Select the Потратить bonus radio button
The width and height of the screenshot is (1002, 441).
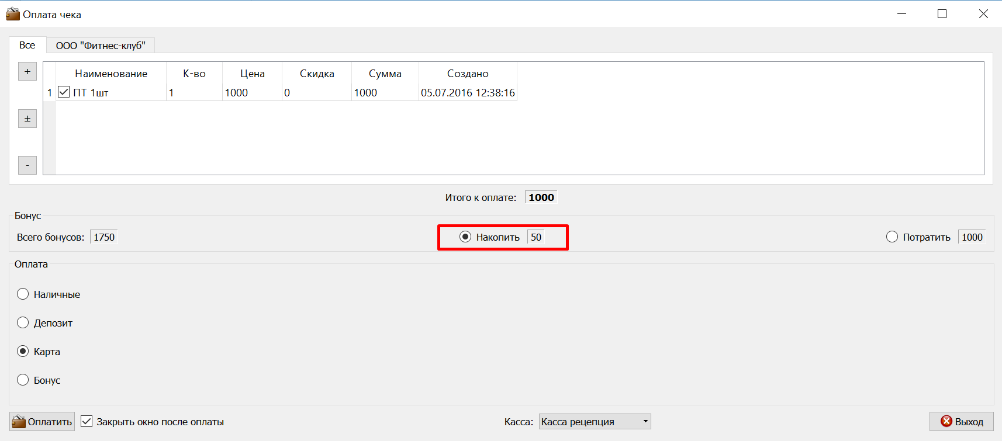click(x=892, y=237)
